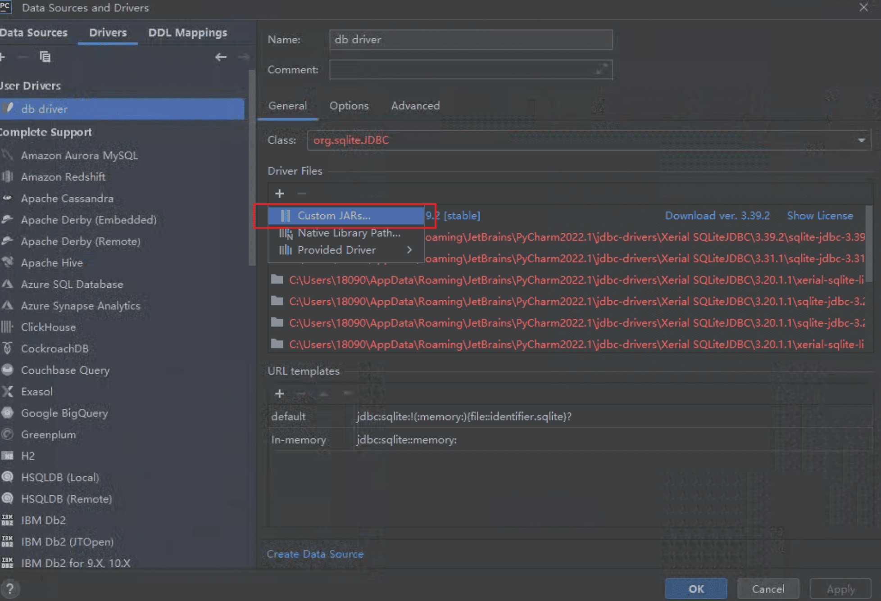Click the jdbc:sqlite::memory: URL value
The image size is (881, 601).
point(406,440)
